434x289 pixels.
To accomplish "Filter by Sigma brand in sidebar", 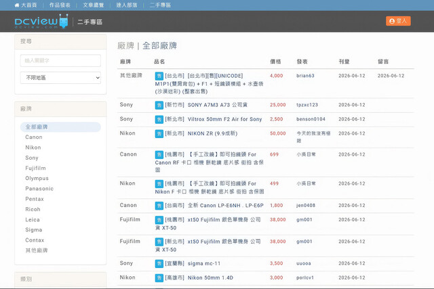I will pyautogui.click(x=33, y=230).
